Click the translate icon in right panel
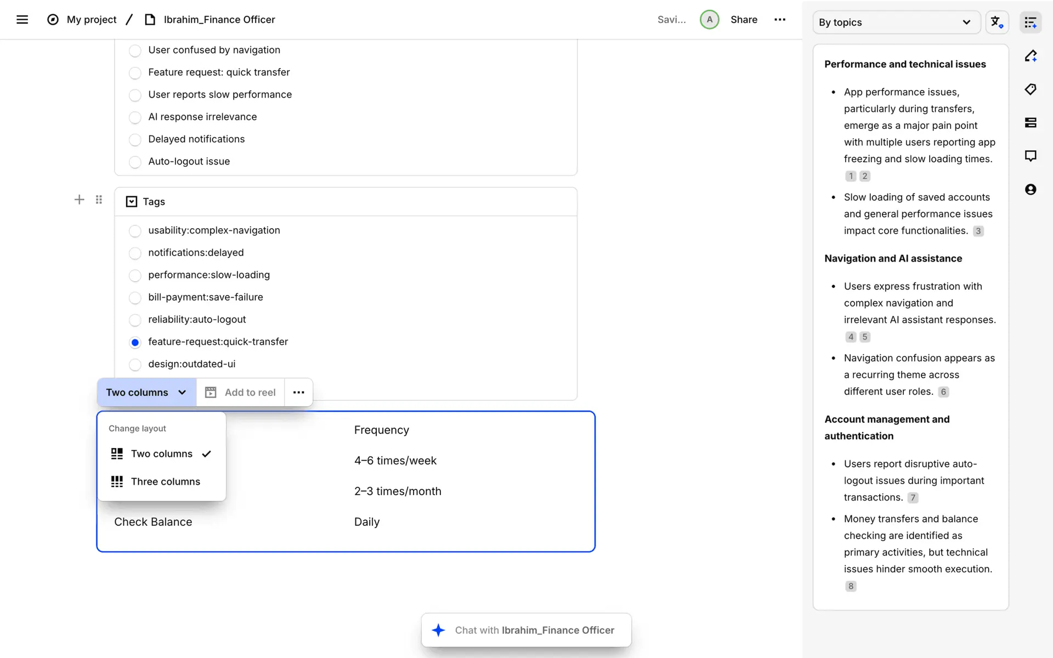This screenshot has width=1053, height=658. click(x=997, y=22)
